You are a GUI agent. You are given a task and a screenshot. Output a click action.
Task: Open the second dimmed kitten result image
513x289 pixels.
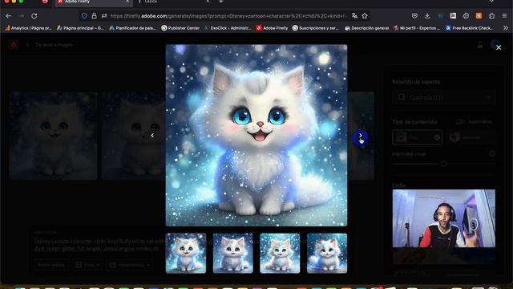click(134, 136)
